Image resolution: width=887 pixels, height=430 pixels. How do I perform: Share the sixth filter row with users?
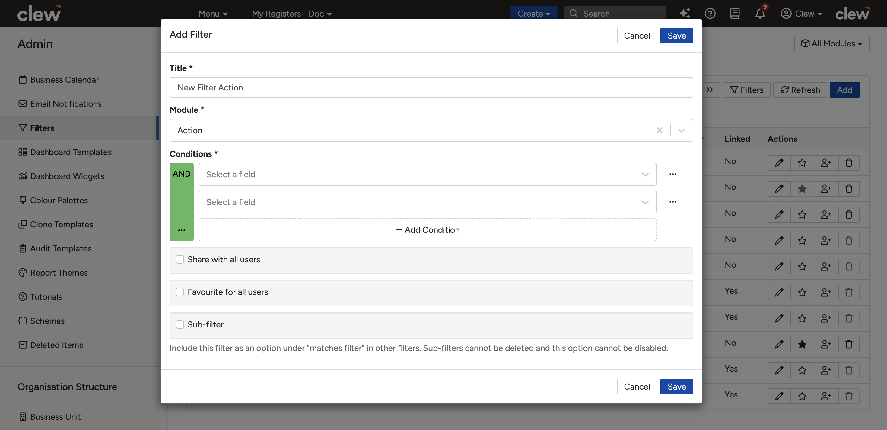point(826,292)
